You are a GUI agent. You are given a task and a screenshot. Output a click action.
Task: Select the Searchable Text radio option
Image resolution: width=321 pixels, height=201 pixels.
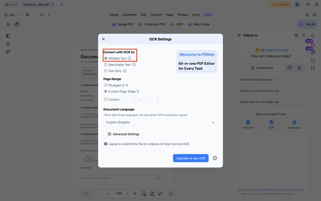pyautogui.click(x=106, y=65)
